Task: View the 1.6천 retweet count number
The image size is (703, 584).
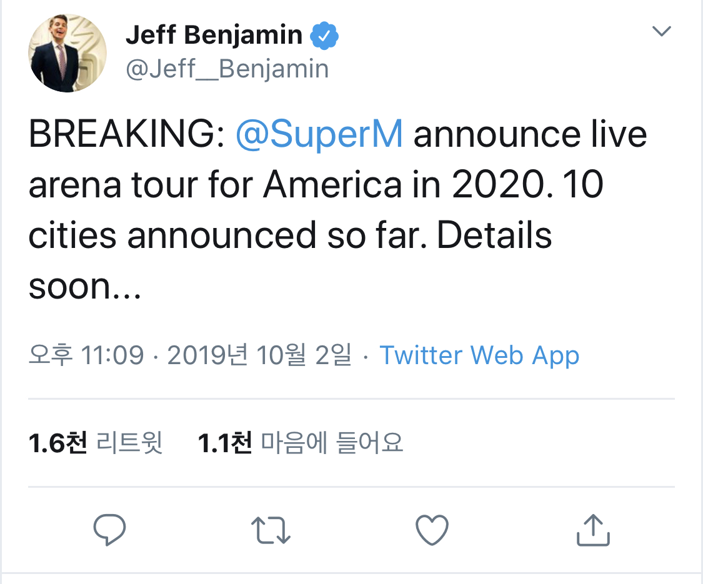Action: 57,443
